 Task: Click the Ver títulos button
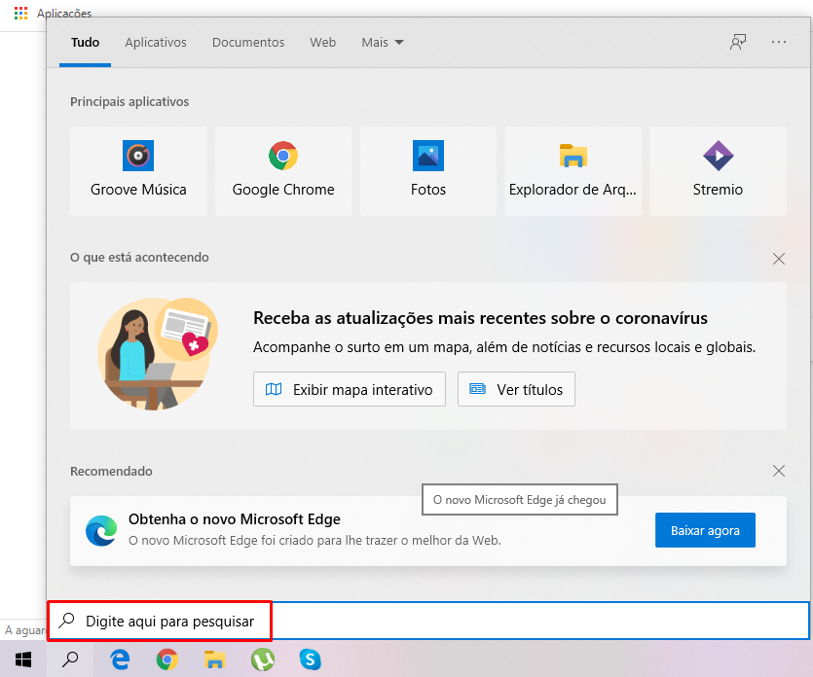pos(516,389)
